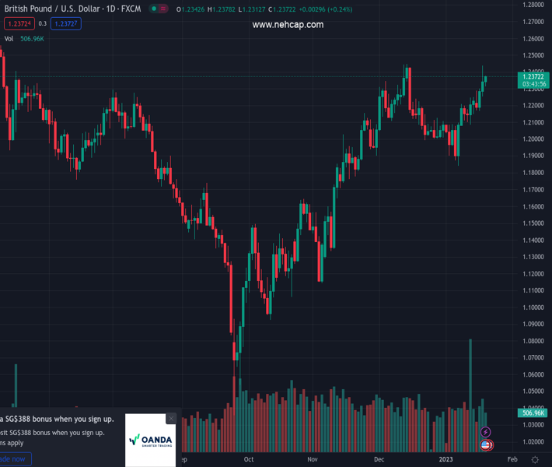Click current price label 1.23722 on axis
The width and height of the screenshot is (552, 467).
click(533, 75)
